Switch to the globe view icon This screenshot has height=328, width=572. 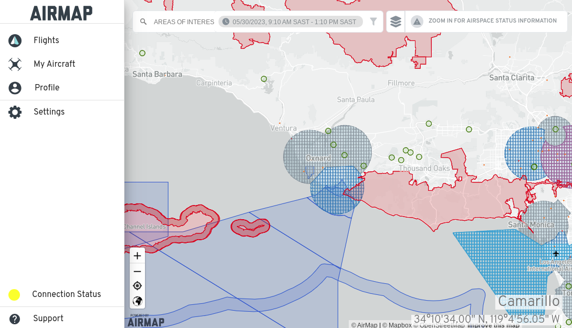tap(137, 301)
